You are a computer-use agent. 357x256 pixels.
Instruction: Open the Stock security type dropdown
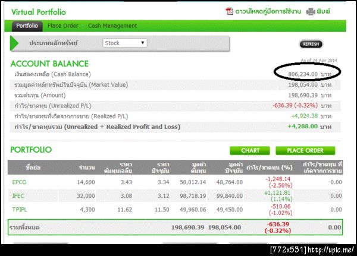(x=125, y=43)
